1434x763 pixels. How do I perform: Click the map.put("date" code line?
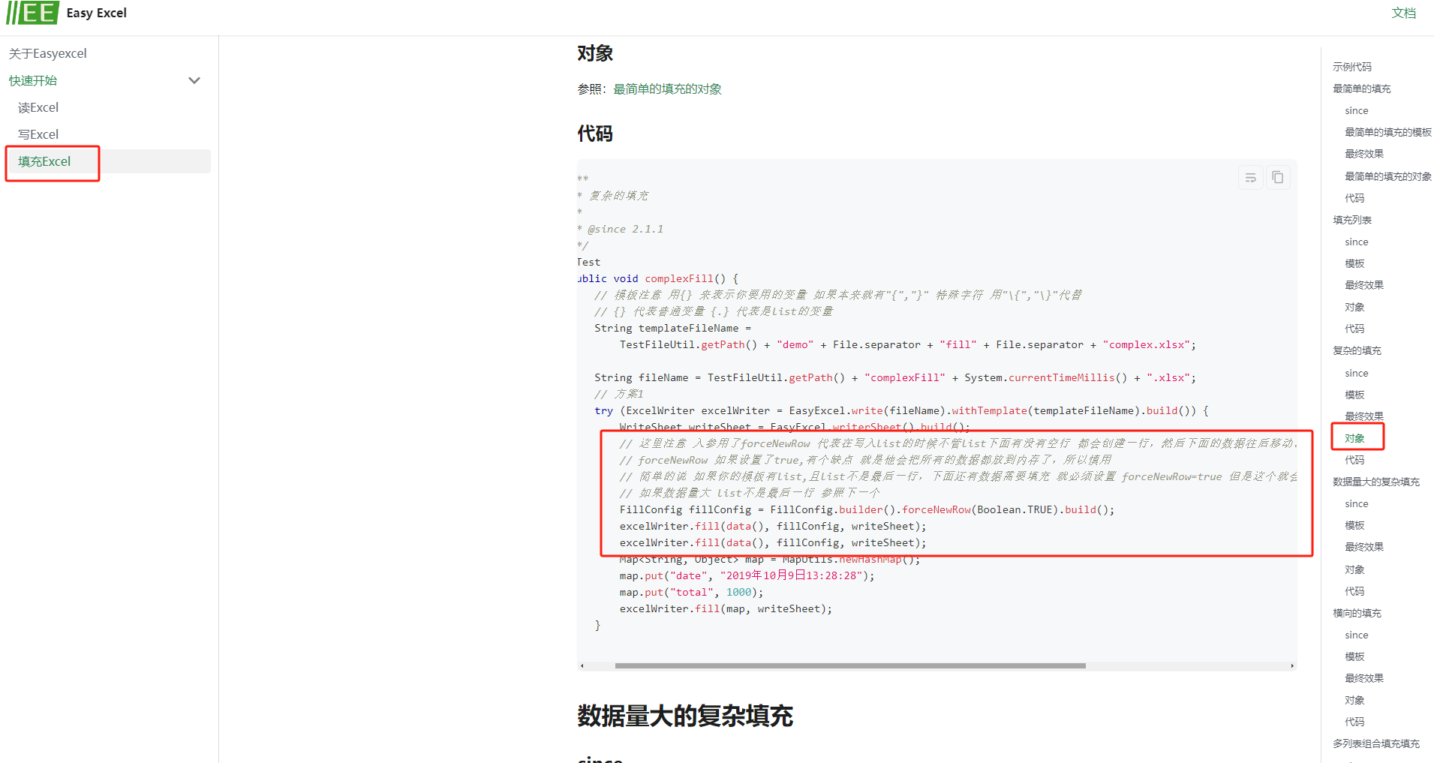pos(747,575)
